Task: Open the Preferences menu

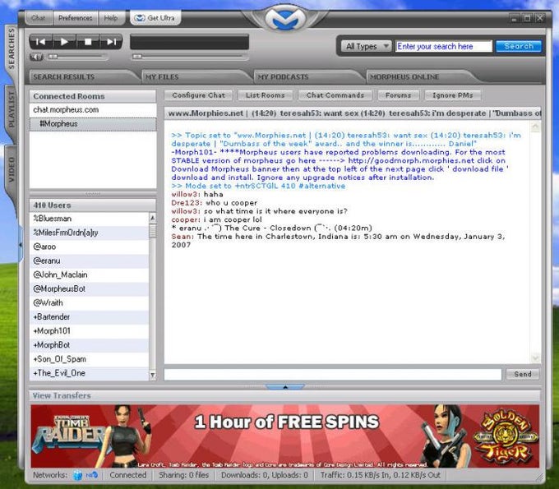Action: click(76, 18)
